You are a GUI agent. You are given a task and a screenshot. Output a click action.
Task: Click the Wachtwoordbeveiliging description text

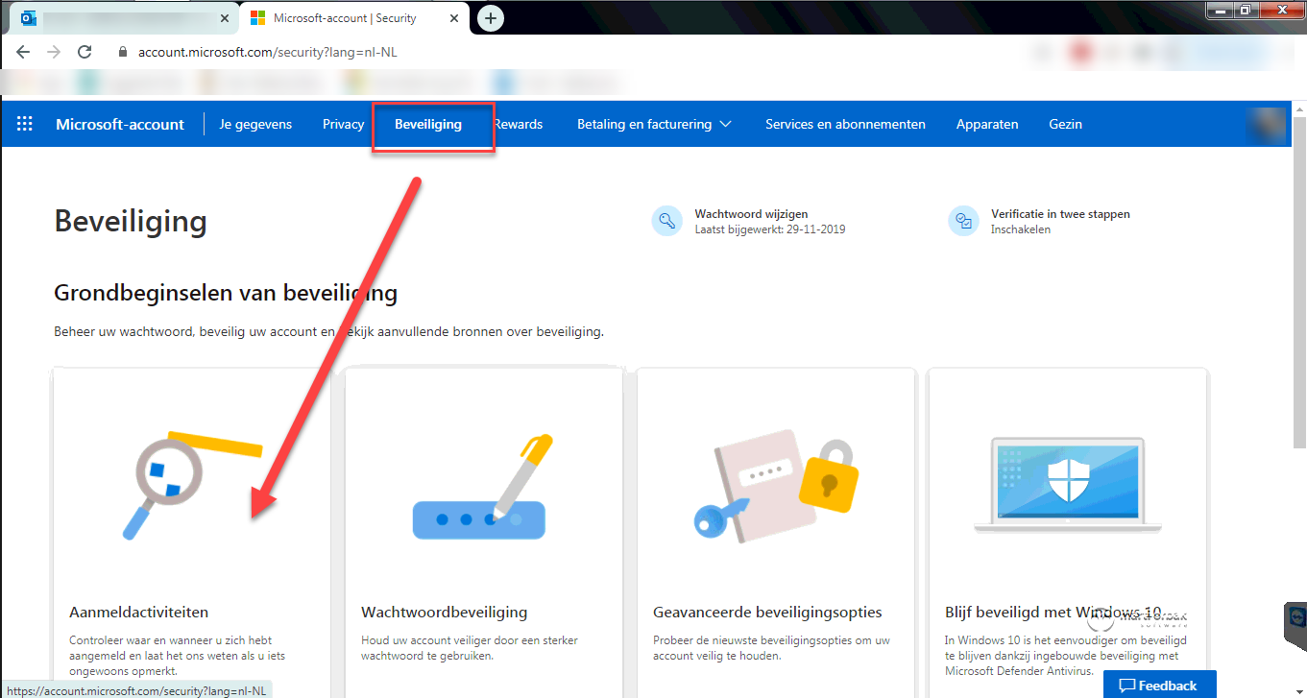[470, 648]
